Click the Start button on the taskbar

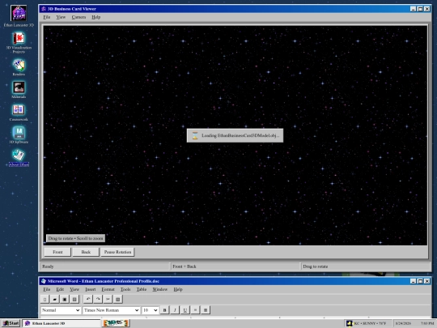tap(11, 323)
